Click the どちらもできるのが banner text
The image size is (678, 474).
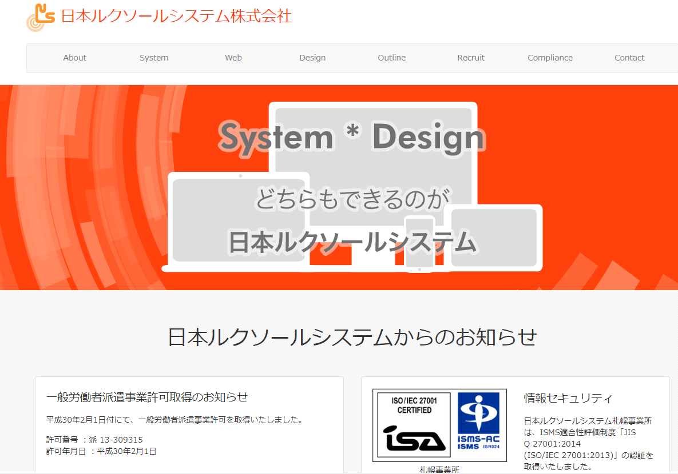[x=352, y=199]
